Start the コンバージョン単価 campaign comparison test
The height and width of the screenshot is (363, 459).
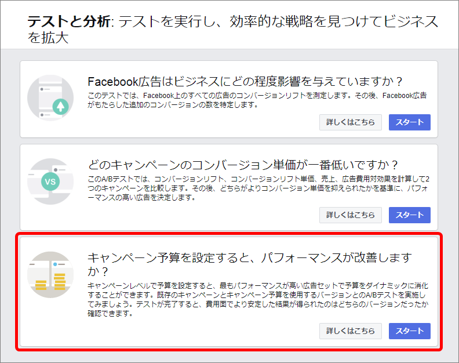pyautogui.click(x=410, y=215)
